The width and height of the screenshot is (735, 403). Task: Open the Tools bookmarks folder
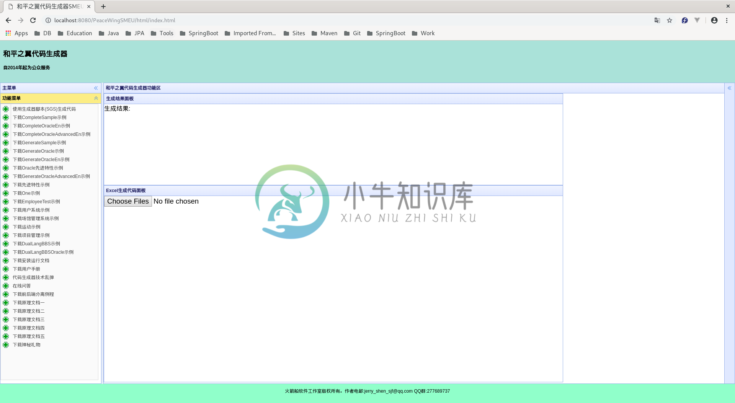(162, 33)
